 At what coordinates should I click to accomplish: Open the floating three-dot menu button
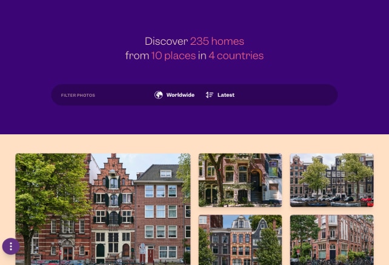tap(11, 246)
